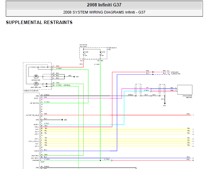
Task: Click the "HOT IN ON OR START" label
Action: click(83, 46)
